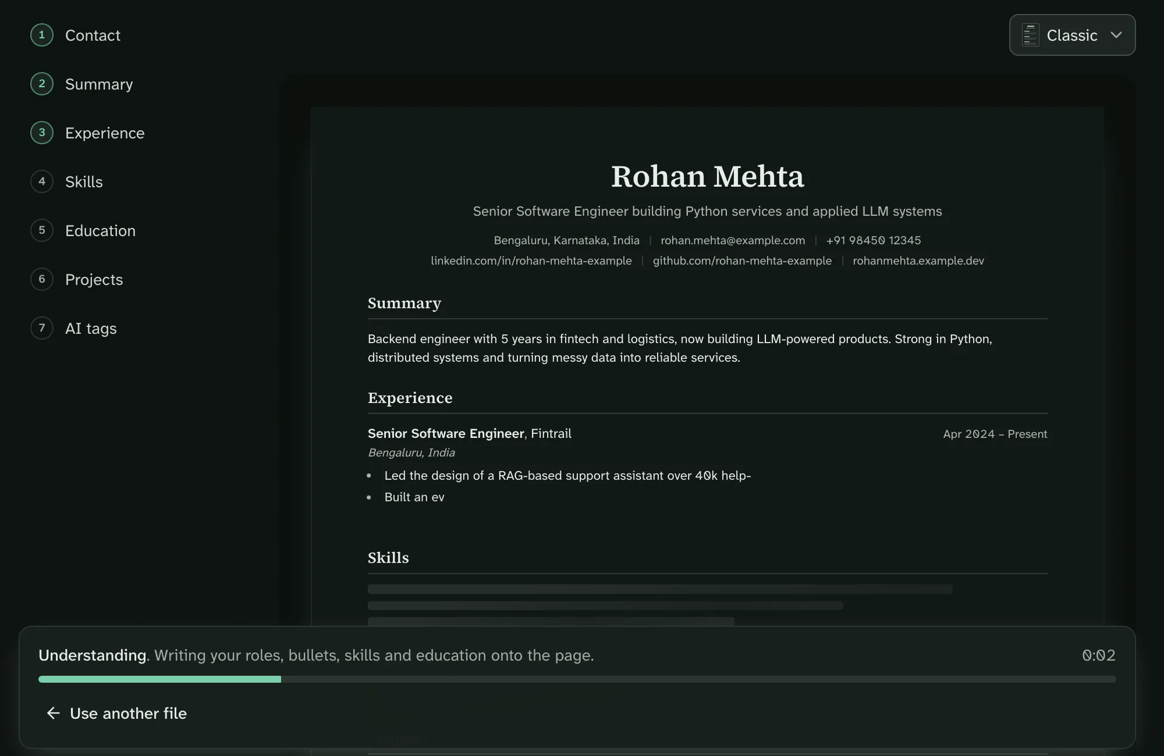1164x756 pixels.
Task: Go to the AI tags section
Action: pos(91,329)
